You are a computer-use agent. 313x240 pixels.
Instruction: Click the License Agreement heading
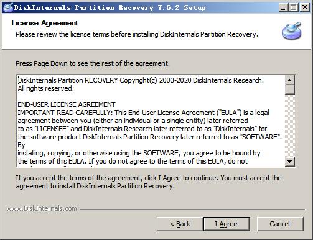coord(45,23)
